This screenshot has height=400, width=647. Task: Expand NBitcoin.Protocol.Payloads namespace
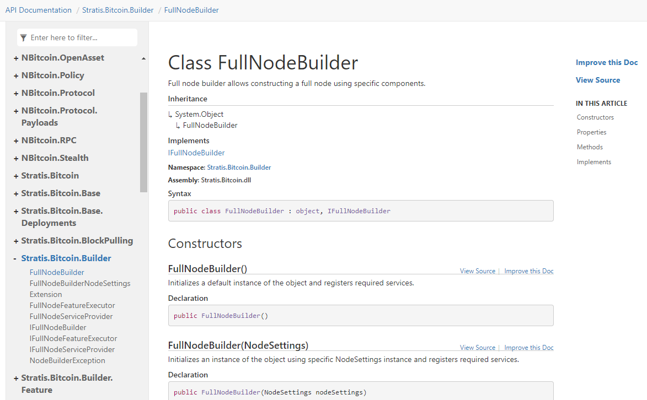click(15, 111)
